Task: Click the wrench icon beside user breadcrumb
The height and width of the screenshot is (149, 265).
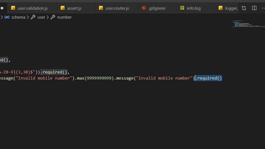Action: (33, 17)
